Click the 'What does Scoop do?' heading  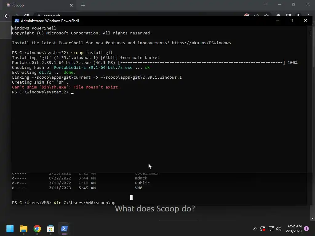[155, 209]
